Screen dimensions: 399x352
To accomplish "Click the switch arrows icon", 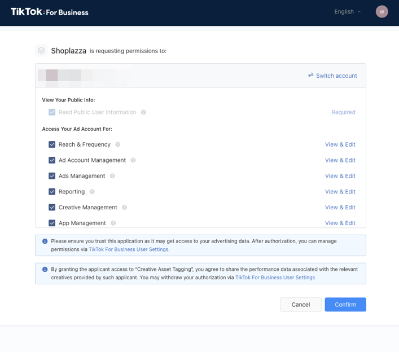I will [x=311, y=75].
